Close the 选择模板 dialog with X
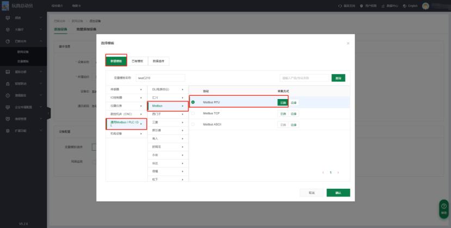This screenshot has height=228, width=451. tap(348, 43)
